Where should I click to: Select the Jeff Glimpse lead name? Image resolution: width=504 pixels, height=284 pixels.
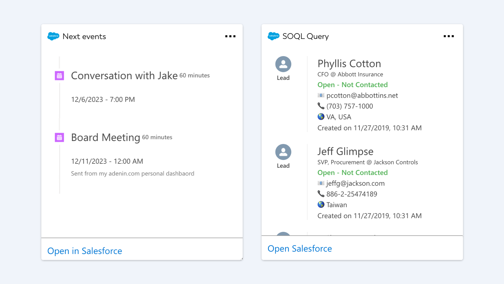pyautogui.click(x=345, y=151)
